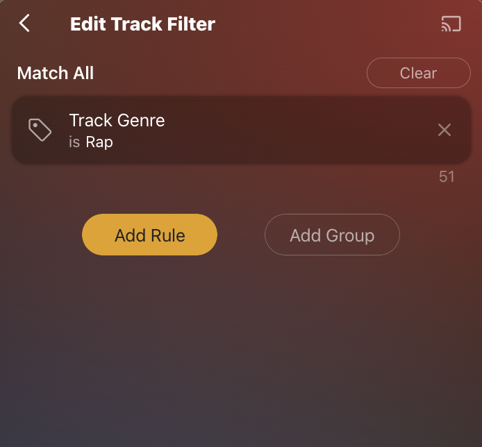482x447 pixels.
Task: Click the tag icon beside Track Genre
Action: 40,130
